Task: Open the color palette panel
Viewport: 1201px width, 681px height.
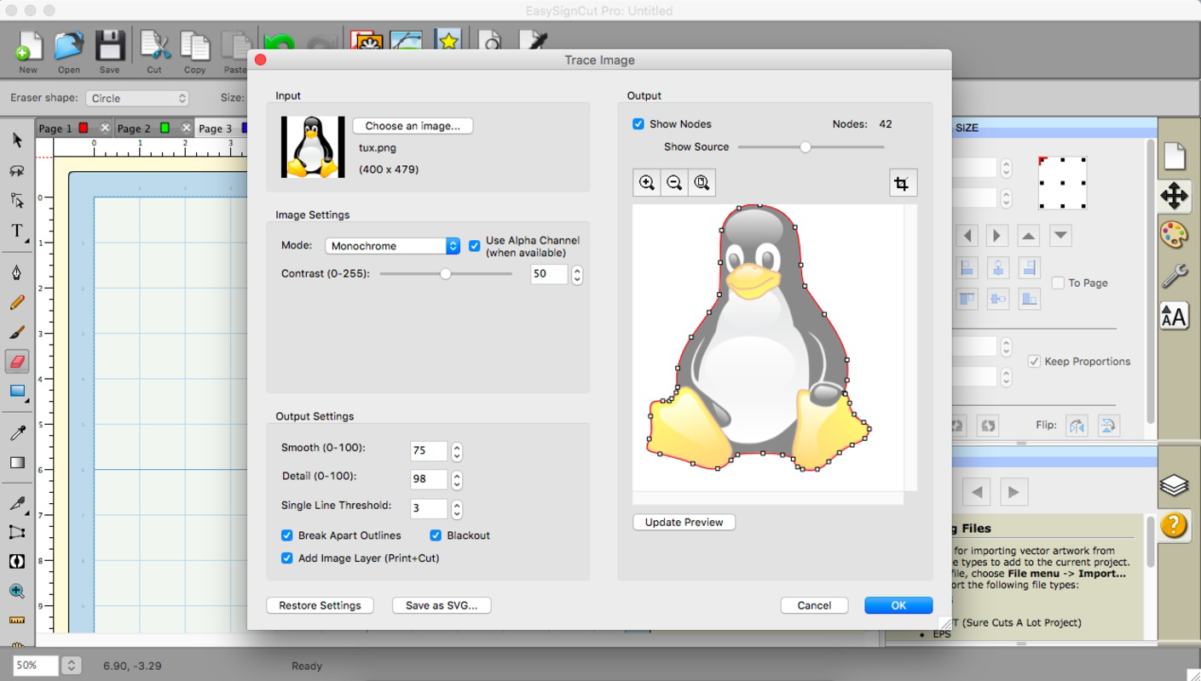Action: click(x=1175, y=235)
